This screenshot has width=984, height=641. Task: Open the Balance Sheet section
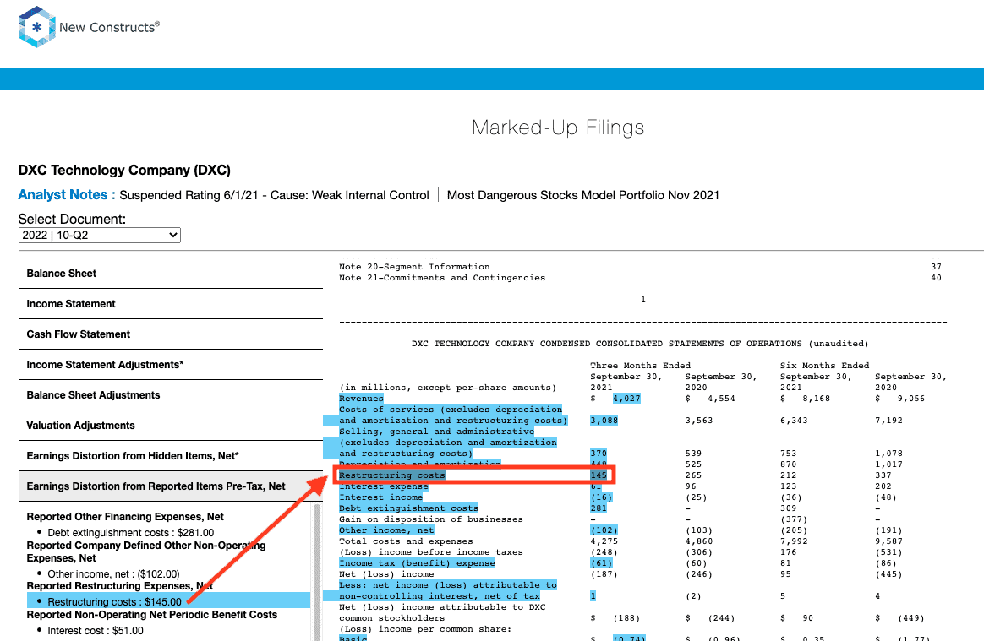tap(171, 274)
